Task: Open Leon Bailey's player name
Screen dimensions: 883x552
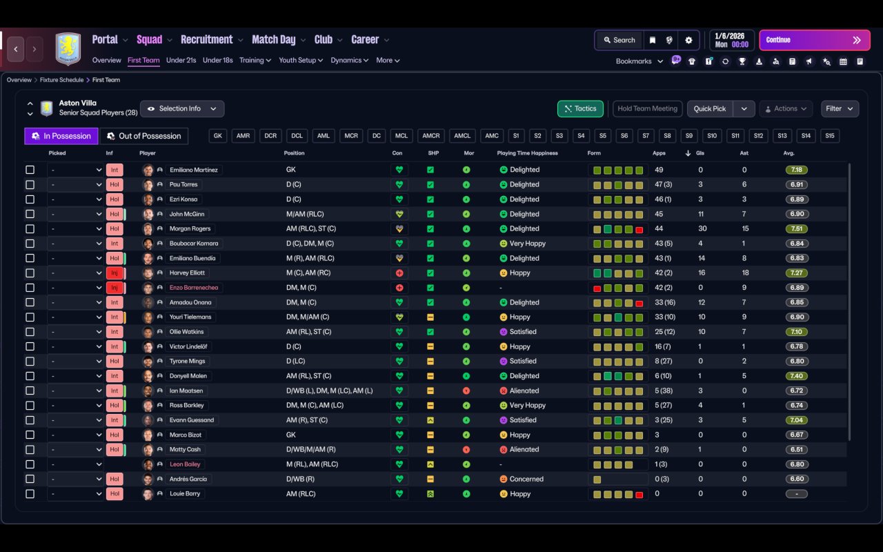Action: tap(185, 464)
